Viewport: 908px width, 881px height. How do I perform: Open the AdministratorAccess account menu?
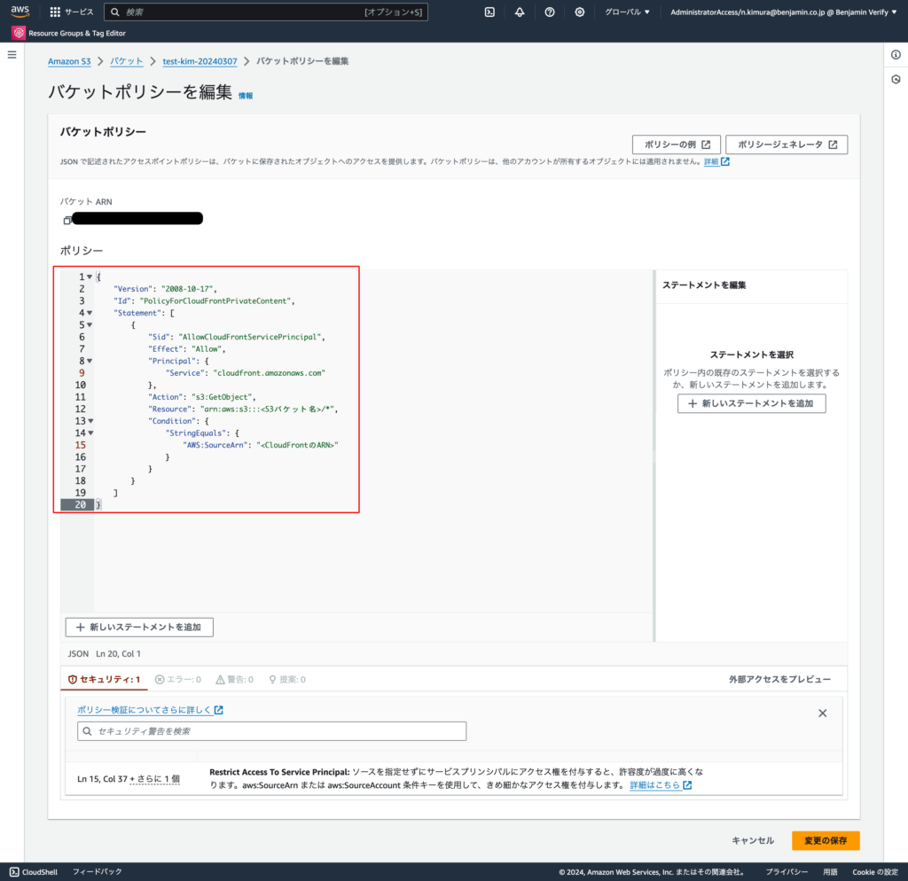[x=783, y=12]
